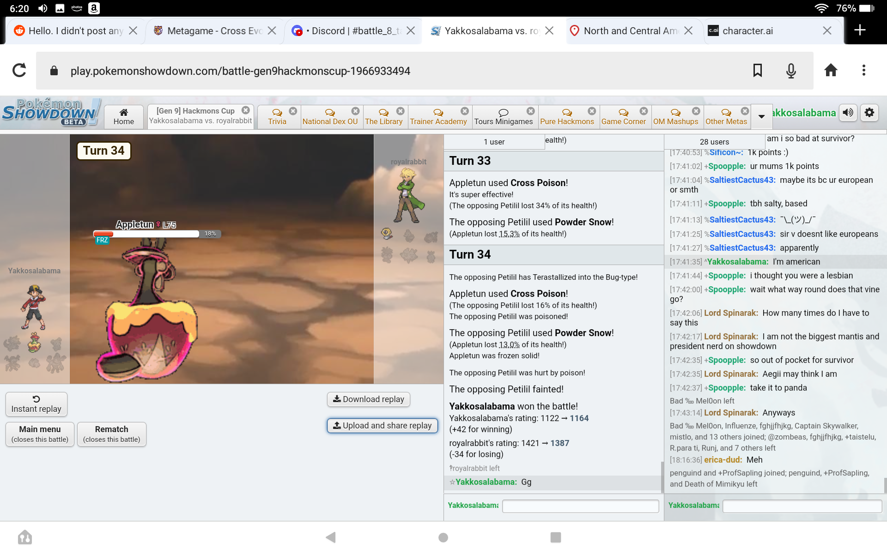887x554 pixels.
Task: Expand the chat rooms overflow menu
Action: (x=761, y=116)
